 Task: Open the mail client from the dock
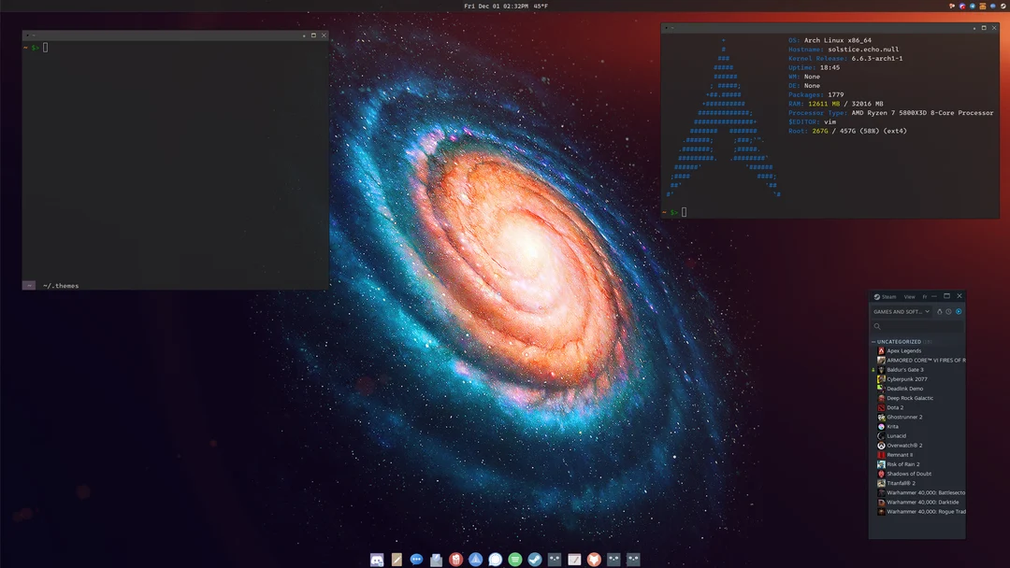(x=436, y=559)
